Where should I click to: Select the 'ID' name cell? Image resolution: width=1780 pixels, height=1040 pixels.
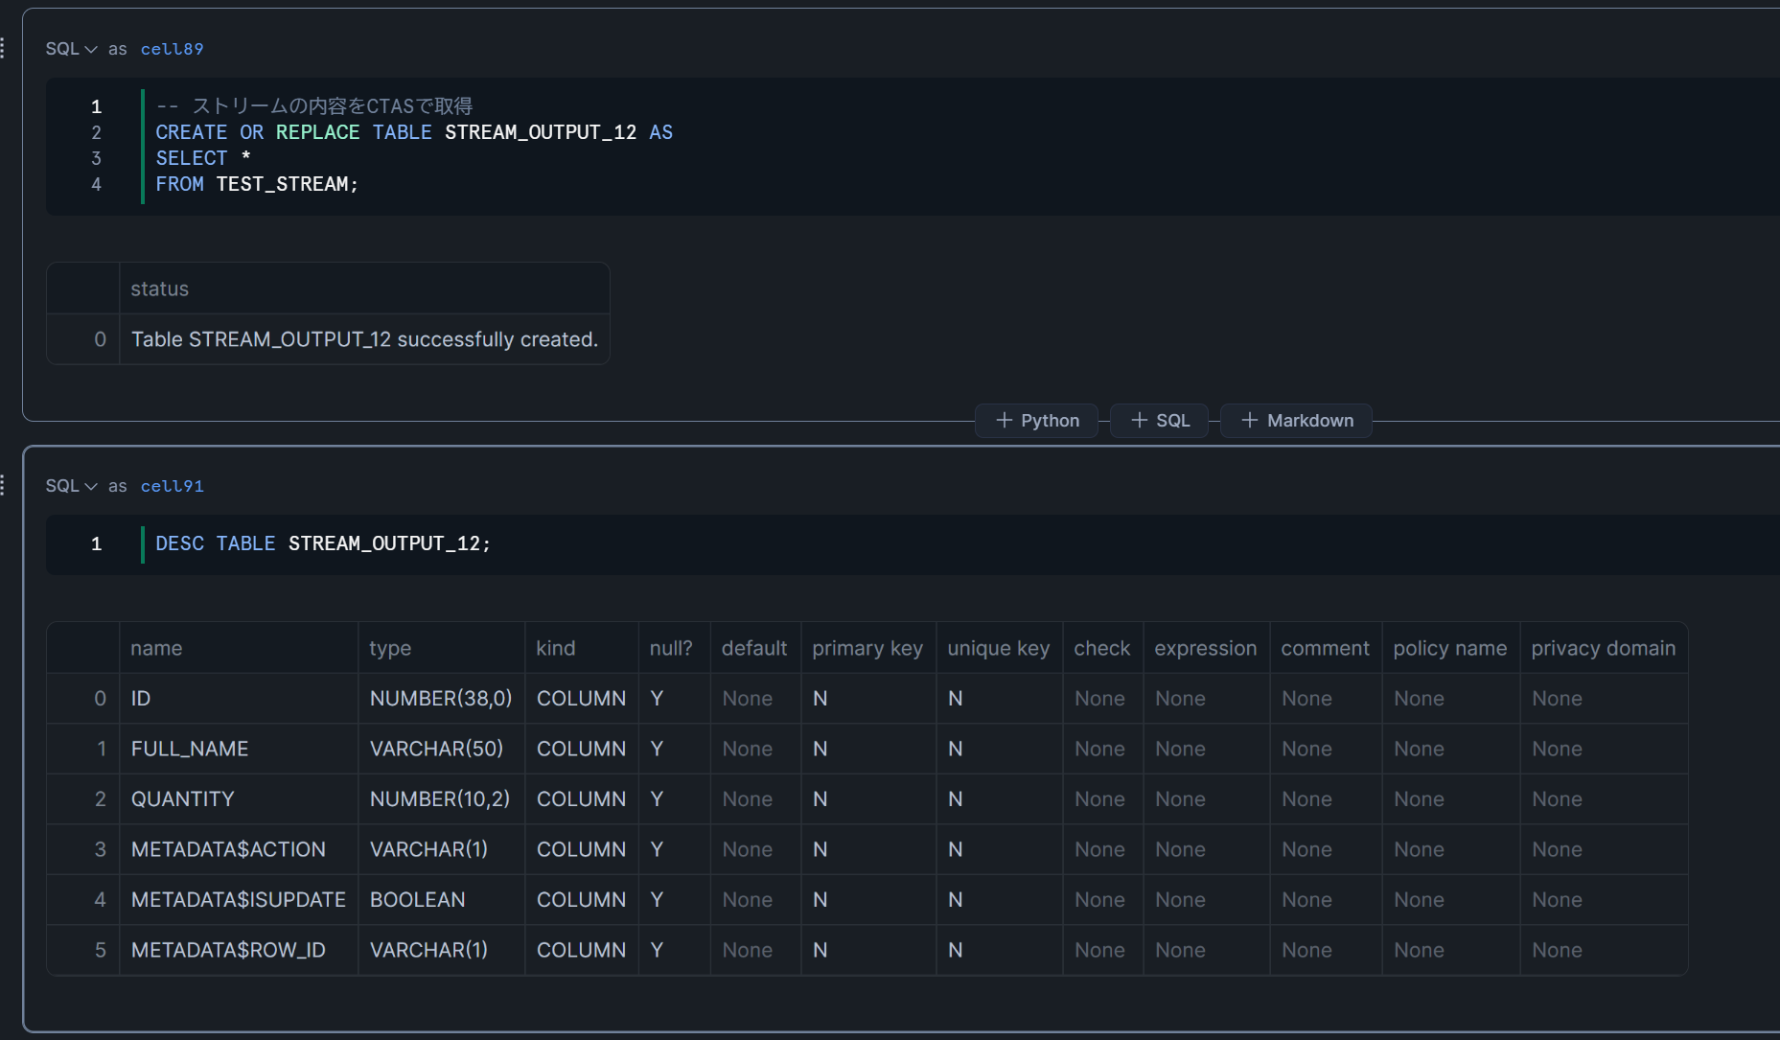(239, 699)
